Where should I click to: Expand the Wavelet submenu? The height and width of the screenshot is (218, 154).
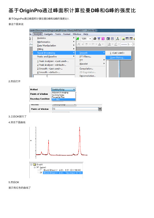90,64
